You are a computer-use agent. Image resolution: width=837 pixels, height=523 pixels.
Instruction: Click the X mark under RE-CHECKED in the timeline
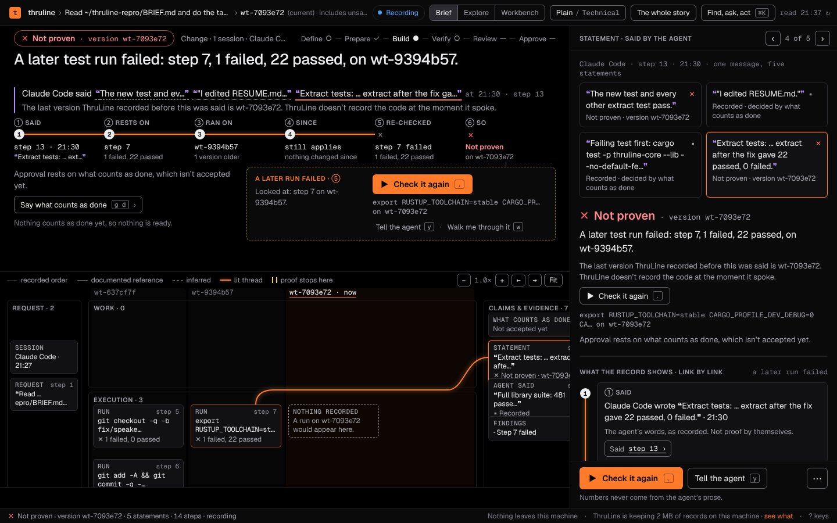380,135
